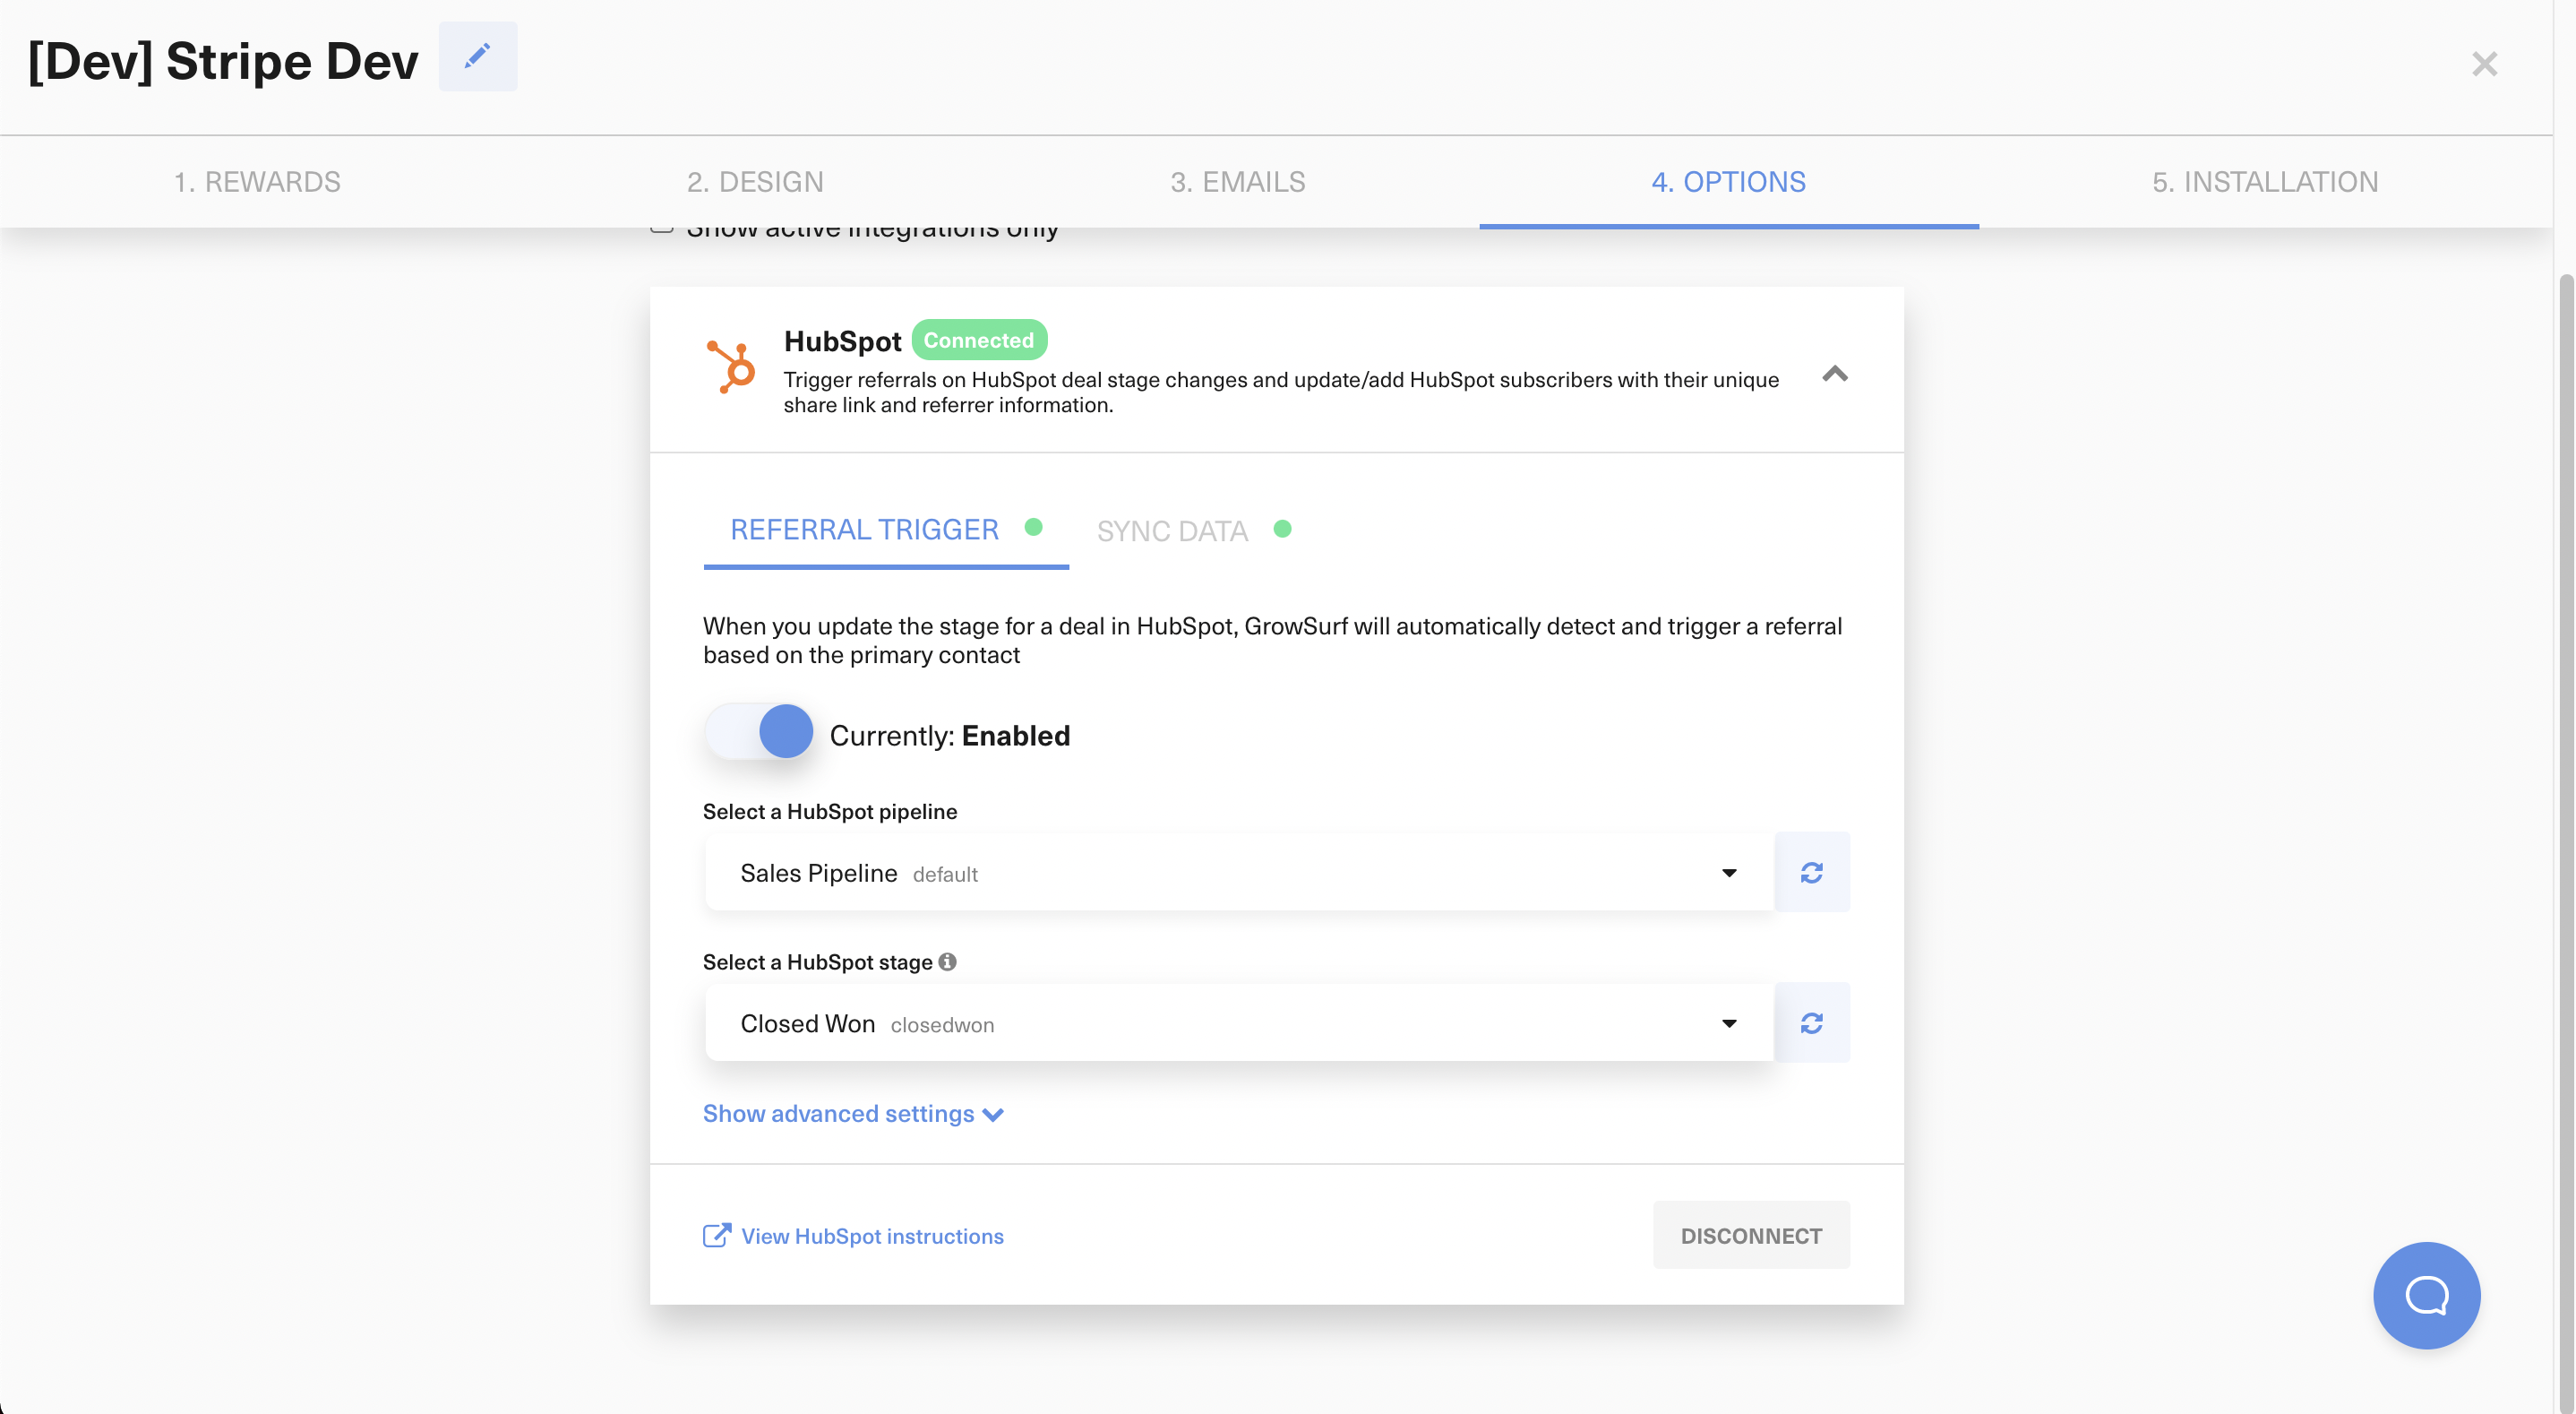Image resolution: width=2576 pixels, height=1414 pixels.
Task: Go to the 3. EMAILS step
Action: click(x=1238, y=181)
